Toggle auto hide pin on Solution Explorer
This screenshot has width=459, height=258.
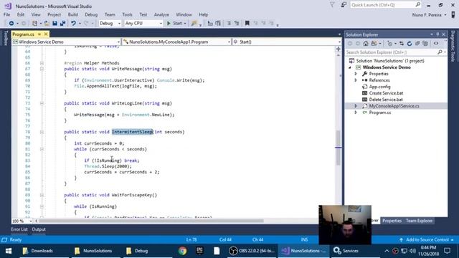(x=437, y=34)
